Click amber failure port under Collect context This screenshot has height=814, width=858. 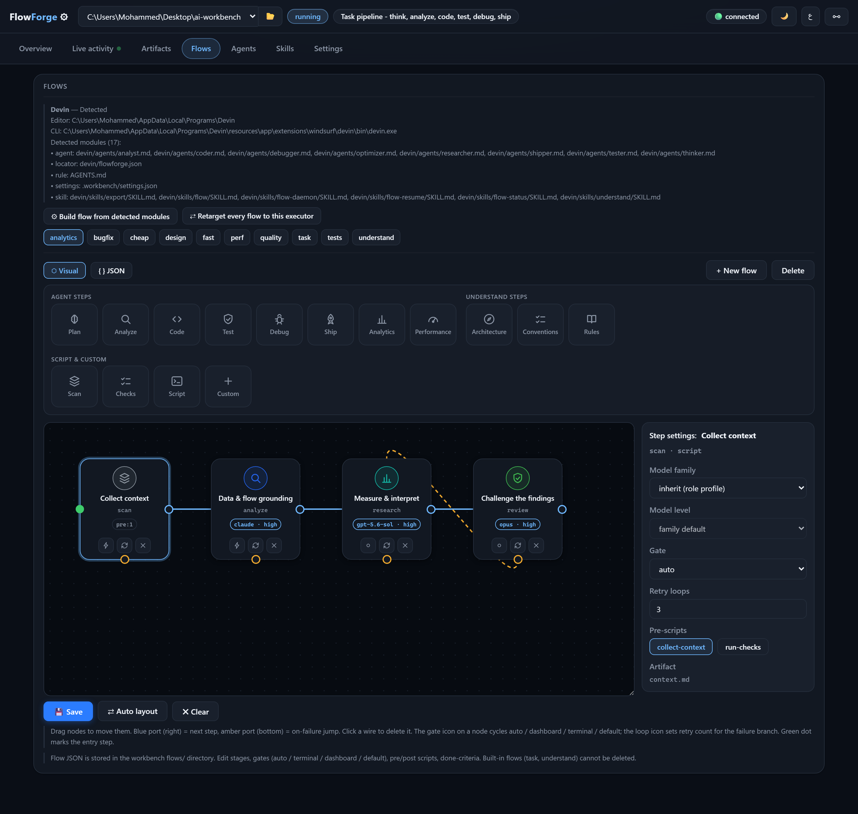point(125,560)
